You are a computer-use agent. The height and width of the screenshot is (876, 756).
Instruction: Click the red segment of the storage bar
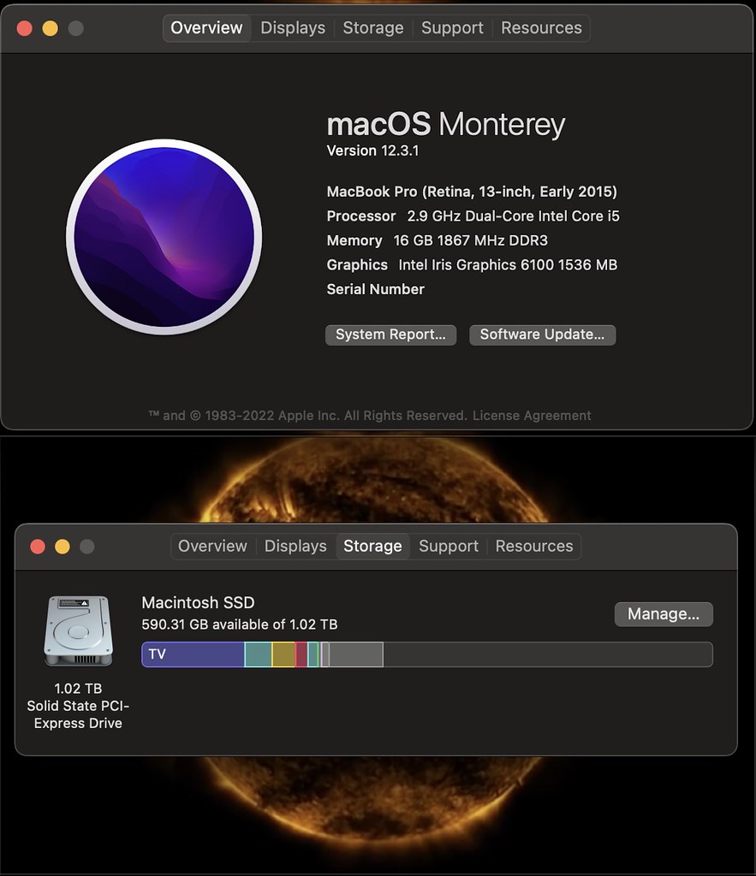coord(301,654)
